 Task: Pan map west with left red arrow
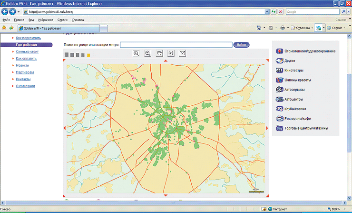point(65,128)
